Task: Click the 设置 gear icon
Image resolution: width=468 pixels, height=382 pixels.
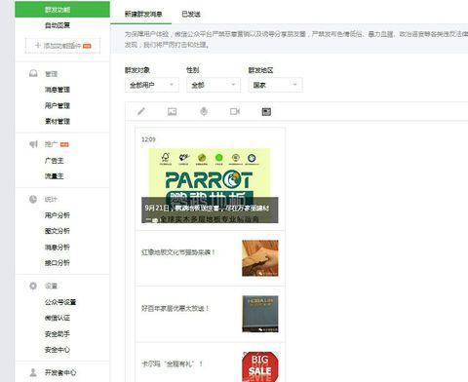Action: [x=33, y=286]
